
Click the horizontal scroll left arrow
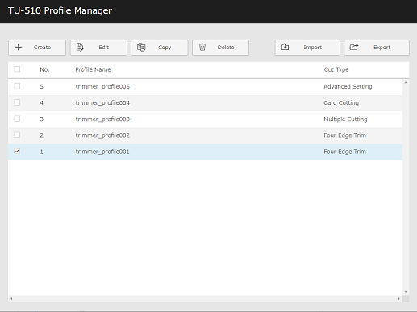(11, 299)
